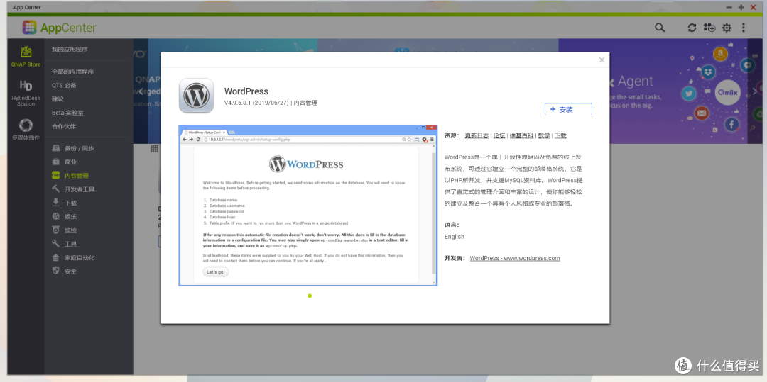Close the WordPress details dialog

[602, 60]
